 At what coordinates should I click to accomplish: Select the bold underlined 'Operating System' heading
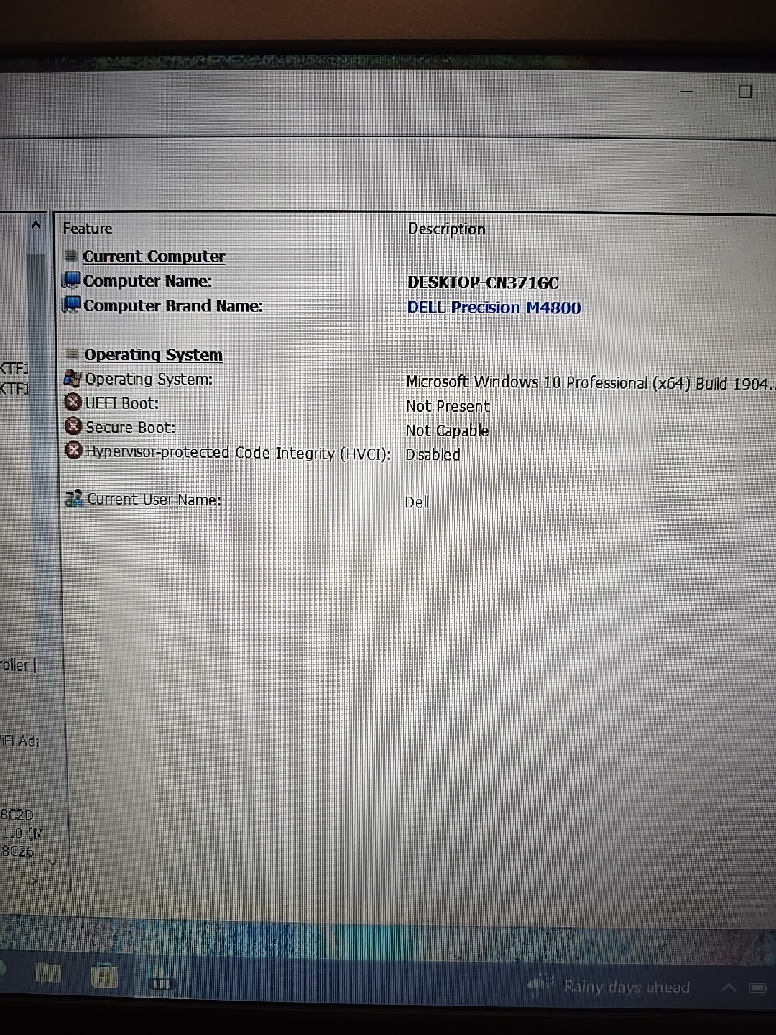[153, 354]
